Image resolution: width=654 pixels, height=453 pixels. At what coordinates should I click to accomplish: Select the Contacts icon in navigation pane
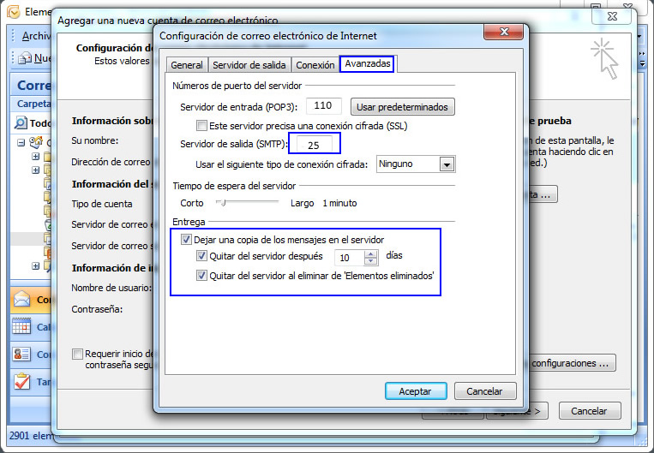(x=21, y=354)
